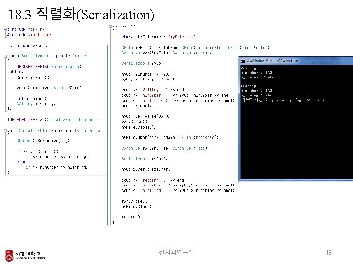353x265 pixels.
Task: Click the "reading..." line in console output
Action: [251, 86]
